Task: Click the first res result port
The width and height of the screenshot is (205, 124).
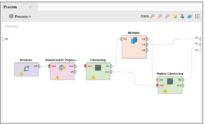Action: (x=200, y=39)
